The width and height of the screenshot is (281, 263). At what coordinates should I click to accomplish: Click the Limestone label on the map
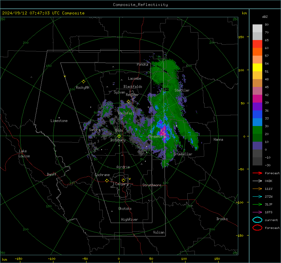tap(59, 121)
